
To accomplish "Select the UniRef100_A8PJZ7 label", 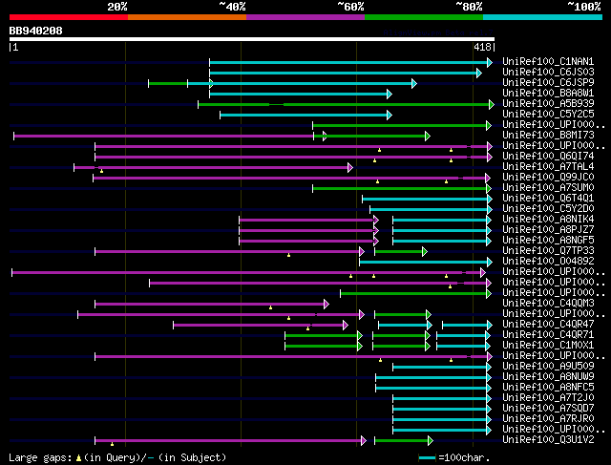I will [x=548, y=230].
